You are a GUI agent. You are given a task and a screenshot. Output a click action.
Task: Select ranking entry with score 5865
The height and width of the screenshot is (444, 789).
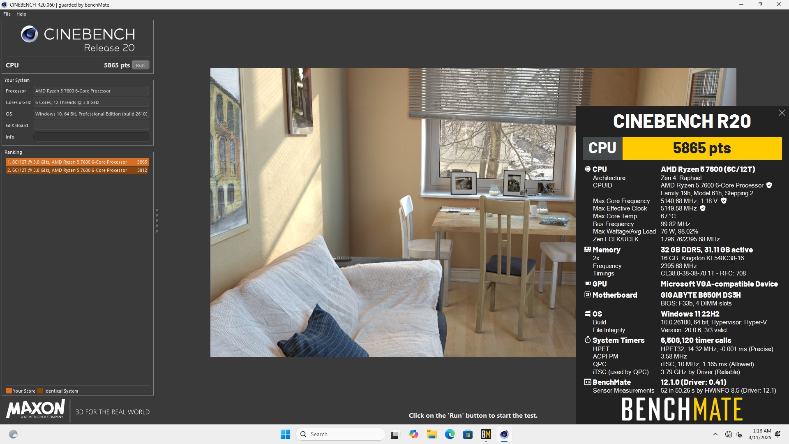click(x=77, y=162)
